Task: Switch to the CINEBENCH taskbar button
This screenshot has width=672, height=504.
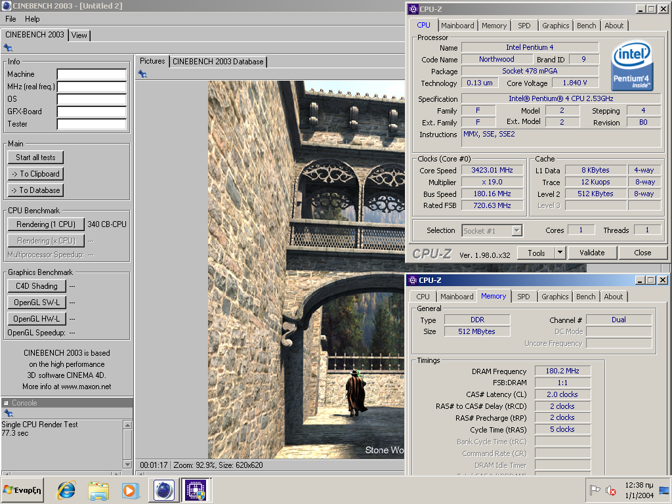Action: tap(163, 490)
